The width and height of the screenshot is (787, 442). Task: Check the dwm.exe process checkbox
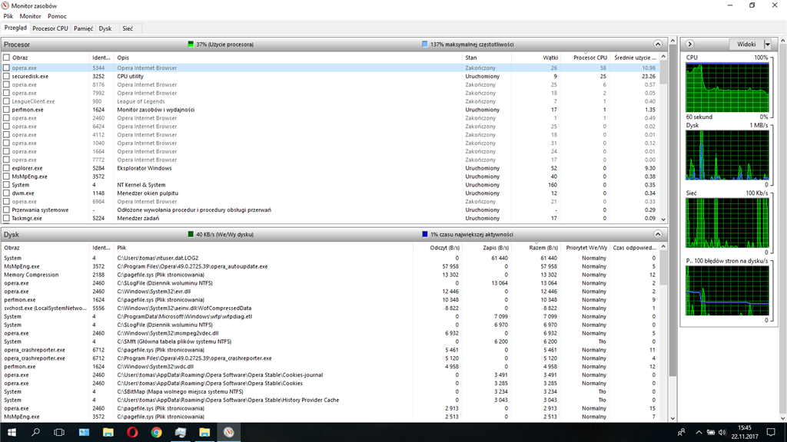6,193
